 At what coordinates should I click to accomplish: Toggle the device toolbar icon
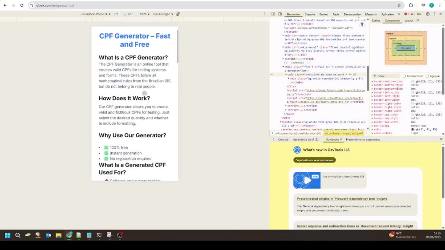point(280,14)
